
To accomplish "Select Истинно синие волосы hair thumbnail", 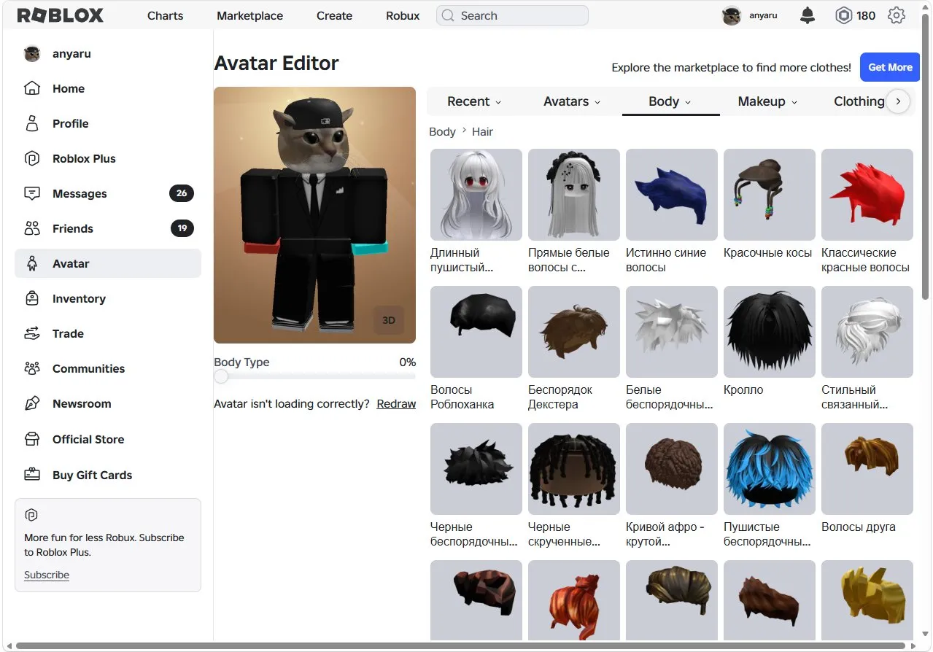I will (672, 195).
